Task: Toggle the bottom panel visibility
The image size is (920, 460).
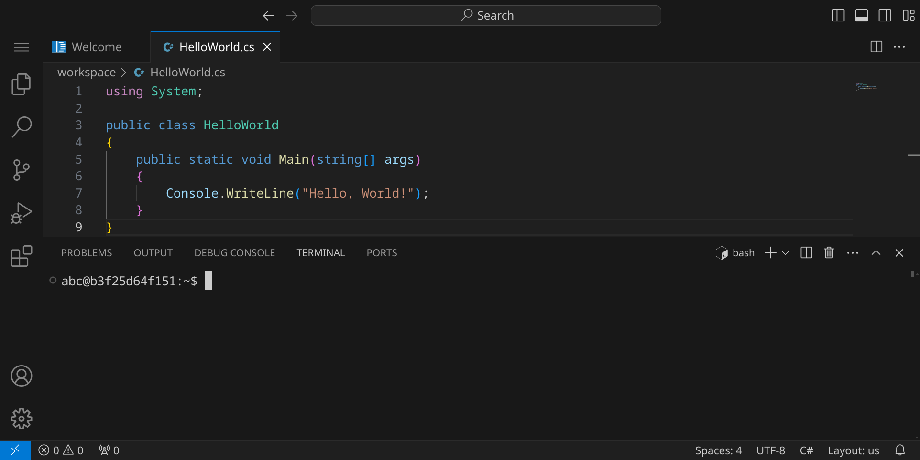Action: 862,15
